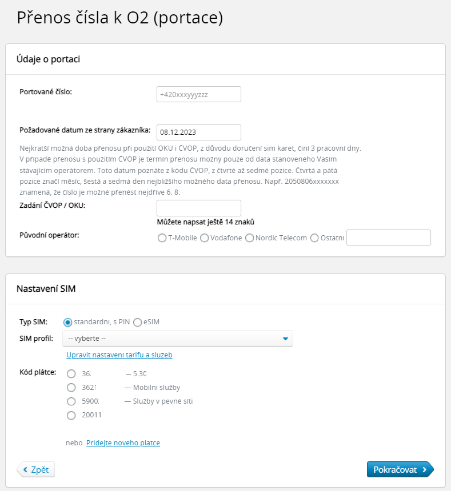This screenshot has height=491, width=451.
Task: Select Vodafone as original operator
Action: coord(204,238)
